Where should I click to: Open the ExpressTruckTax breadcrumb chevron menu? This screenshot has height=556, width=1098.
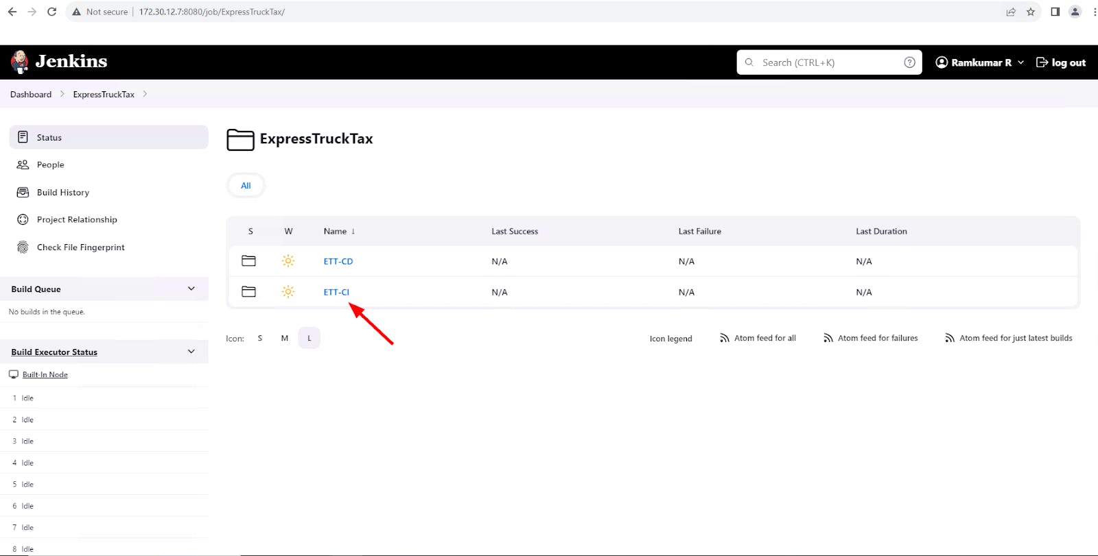145,94
